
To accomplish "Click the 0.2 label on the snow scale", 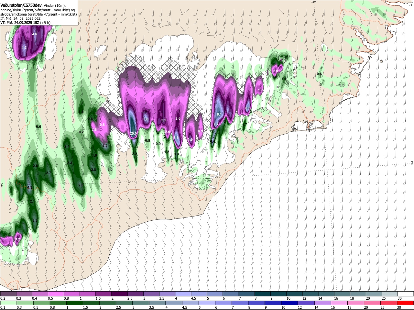I will (3, 298).
